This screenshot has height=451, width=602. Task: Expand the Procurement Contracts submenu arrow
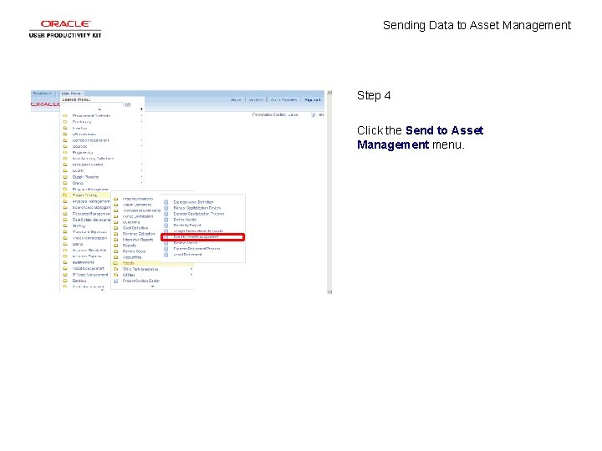tap(141, 116)
